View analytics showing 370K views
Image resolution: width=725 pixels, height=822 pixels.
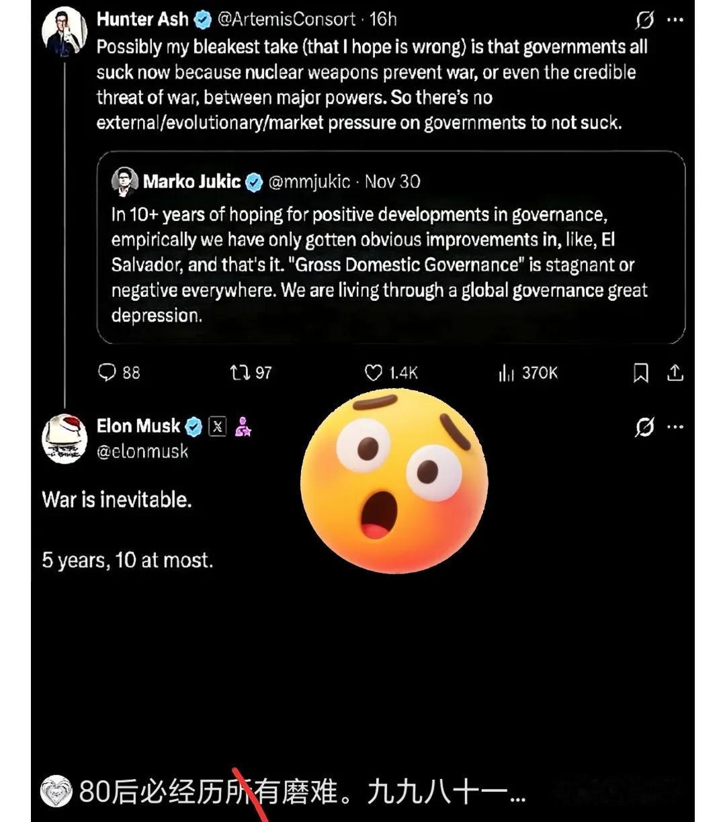pos(506,373)
